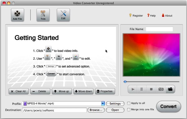Take a snapshot with the camera icon
The width and height of the screenshot is (187, 119).
pyautogui.click(x=161, y=89)
